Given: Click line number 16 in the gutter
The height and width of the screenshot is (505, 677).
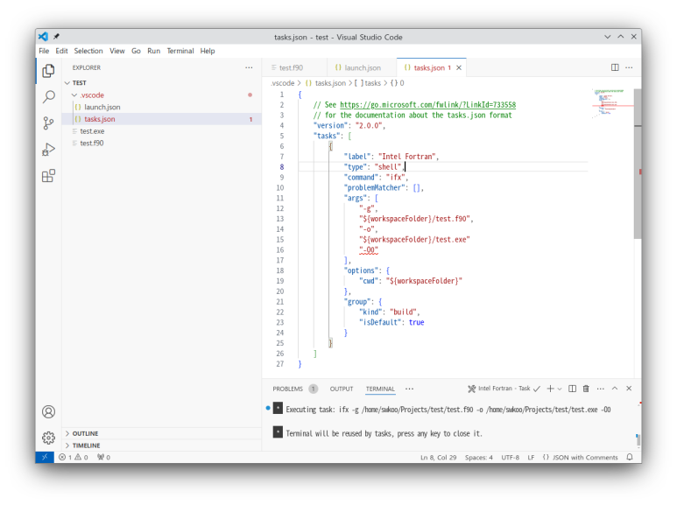Looking at the screenshot, I should pos(280,250).
